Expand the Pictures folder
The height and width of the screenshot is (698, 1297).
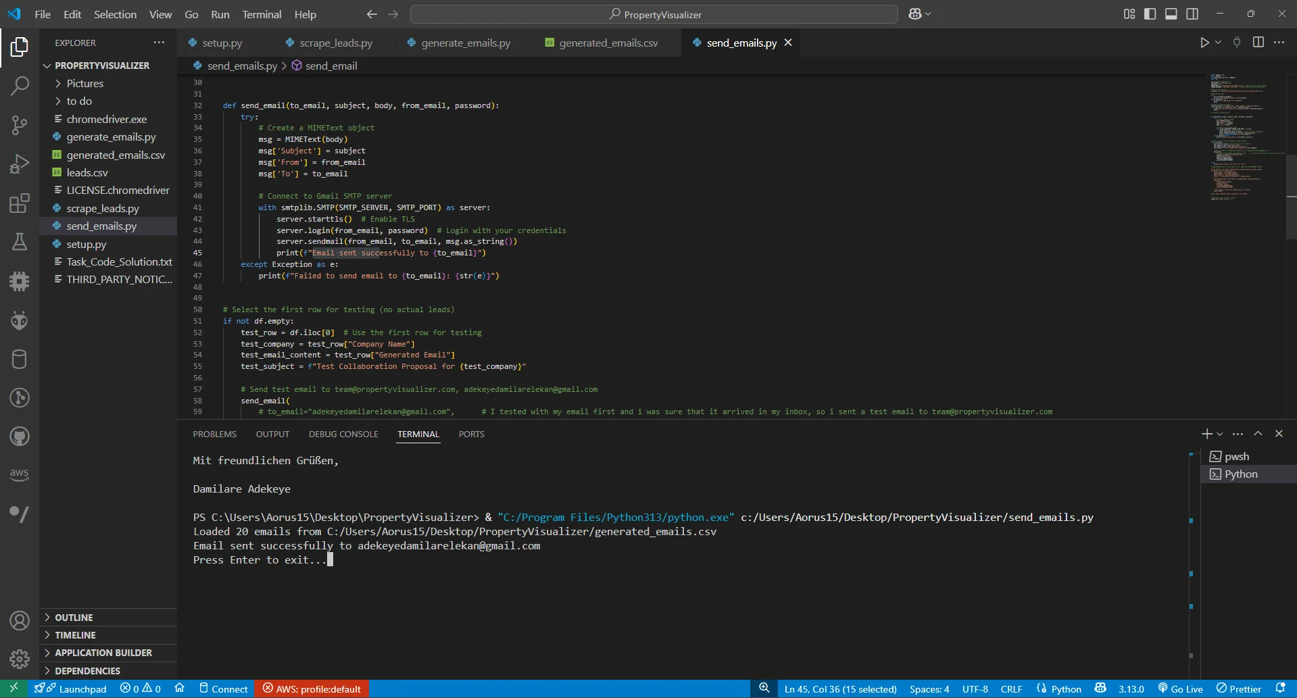85,83
